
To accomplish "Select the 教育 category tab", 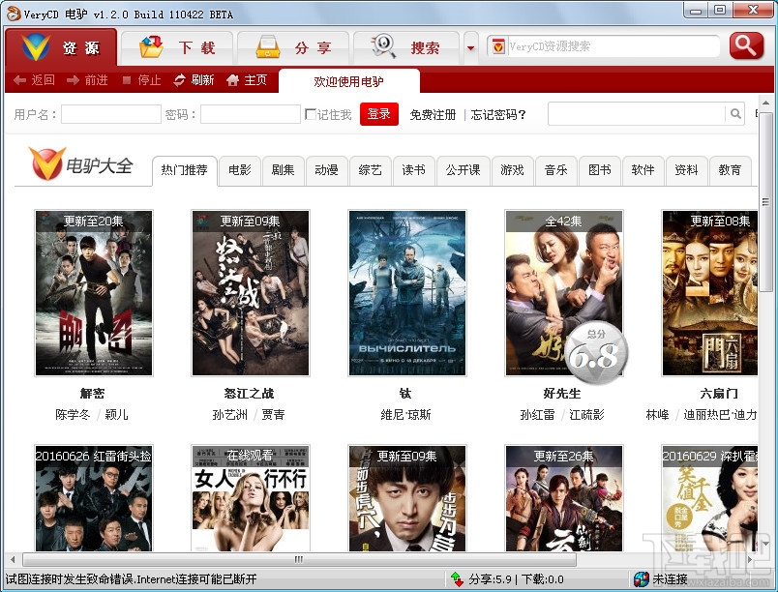I will (730, 170).
